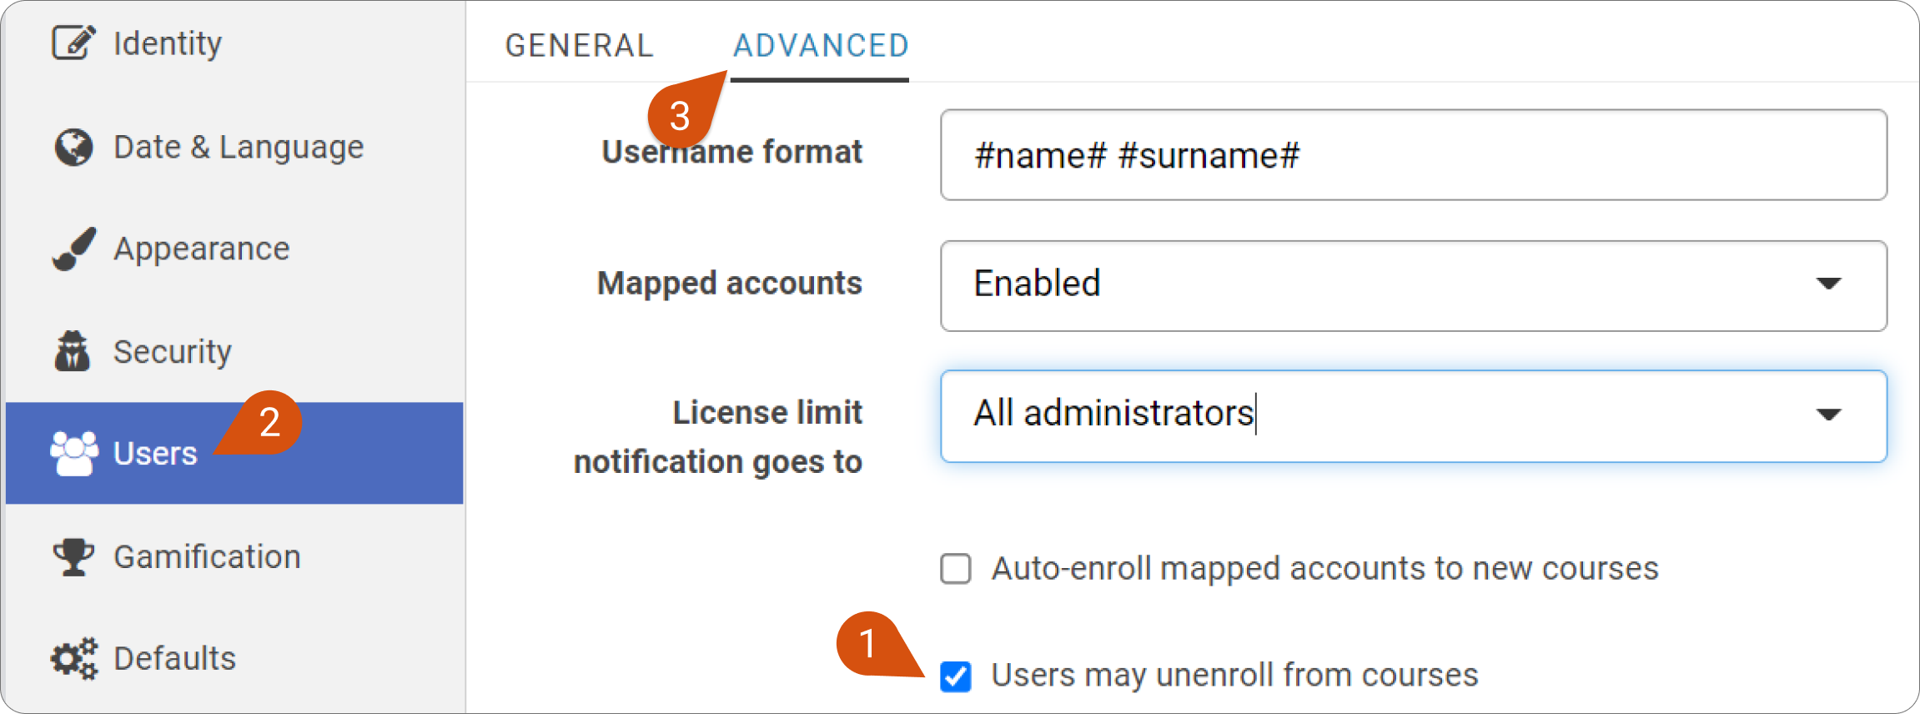This screenshot has width=1920, height=714.
Task: Click the Username format label
Action: tap(731, 152)
